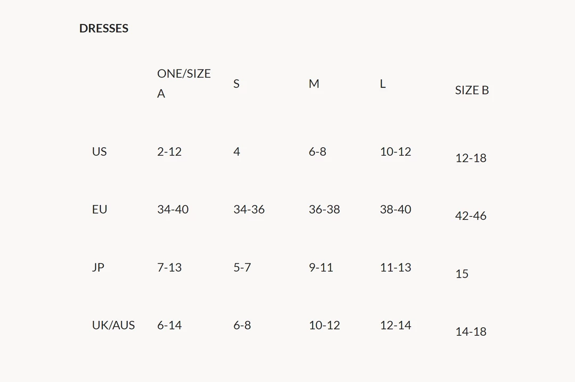Select the L column header
This screenshot has height=382, width=575.
[382, 84]
